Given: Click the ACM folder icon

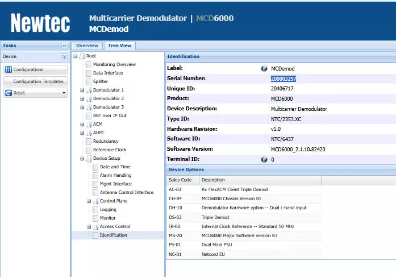Looking at the screenshot, I should [89, 125].
